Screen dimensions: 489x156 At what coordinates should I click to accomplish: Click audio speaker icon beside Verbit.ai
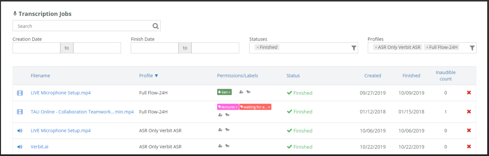[x=20, y=147]
